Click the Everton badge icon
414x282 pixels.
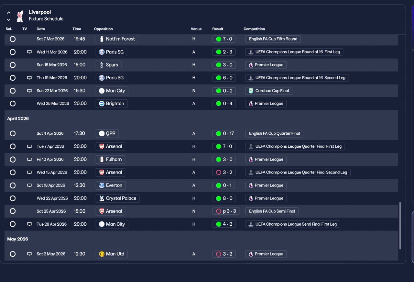coord(102,186)
